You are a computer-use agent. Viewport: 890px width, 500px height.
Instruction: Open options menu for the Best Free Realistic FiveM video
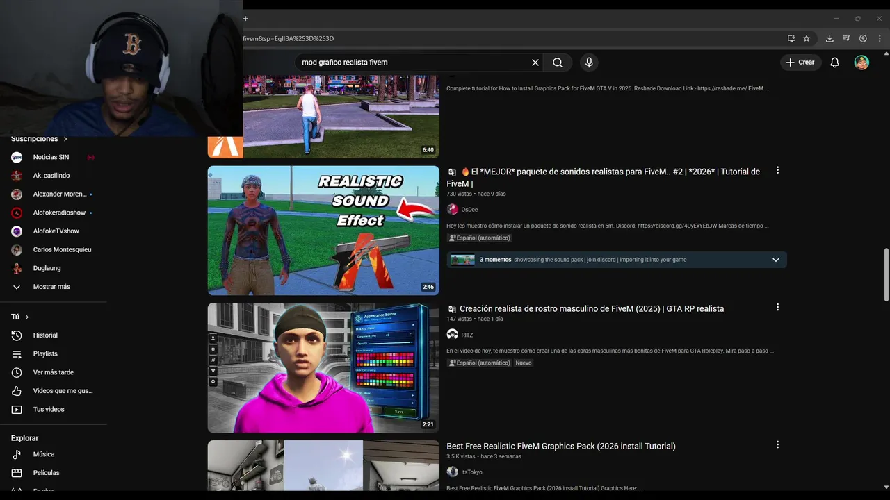777,444
